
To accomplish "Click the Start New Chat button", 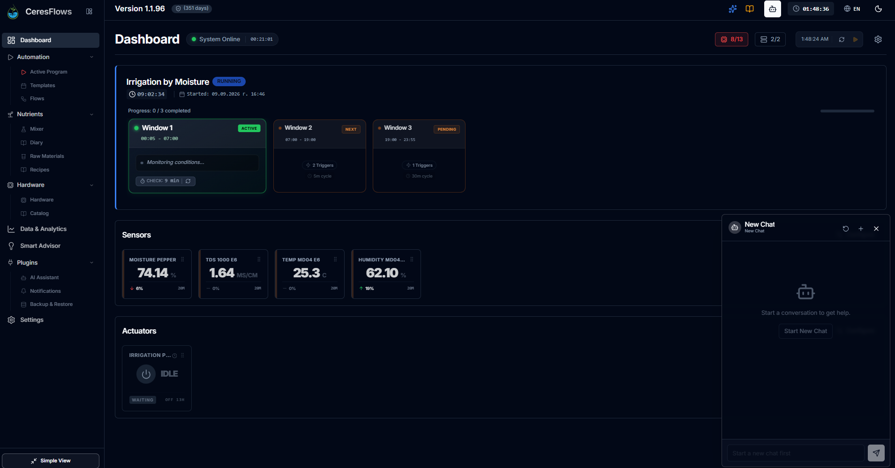I will pyautogui.click(x=805, y=331).
